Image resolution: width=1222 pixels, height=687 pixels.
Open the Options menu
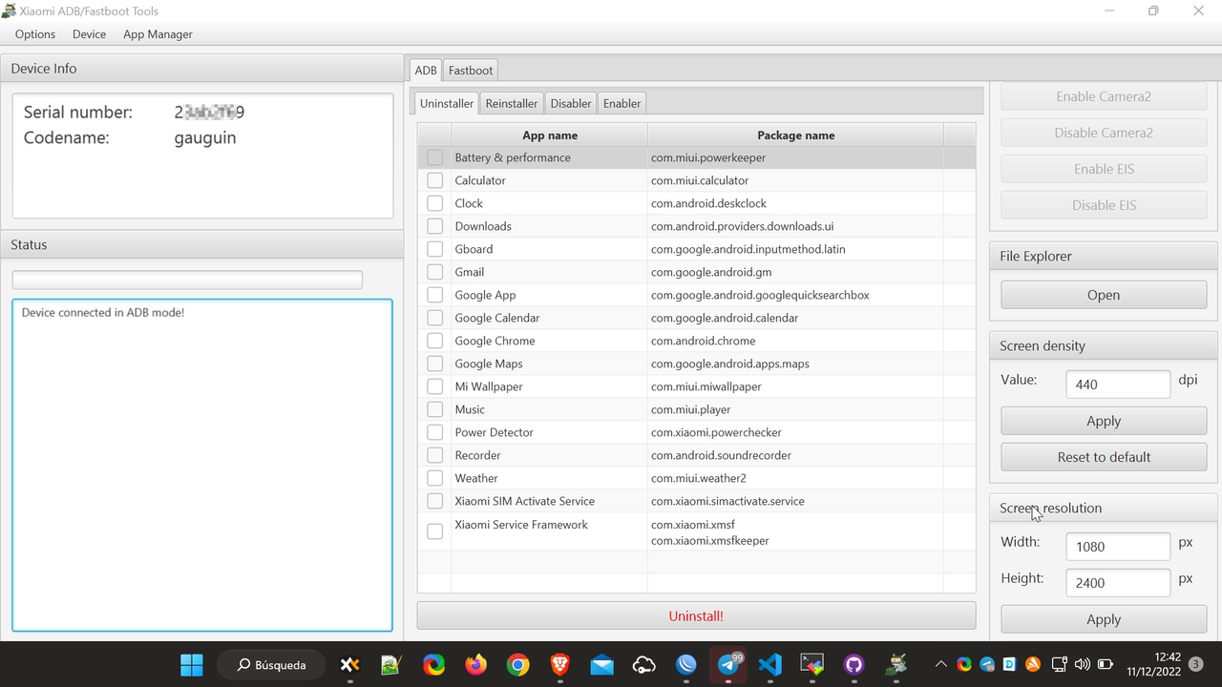tap(35, 34)
